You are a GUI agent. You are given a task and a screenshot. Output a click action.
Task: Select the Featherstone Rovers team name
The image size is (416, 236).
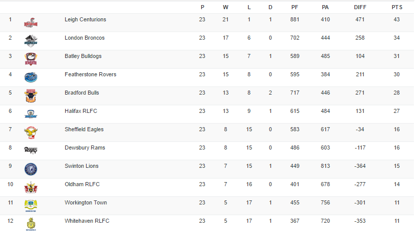pos(91,74)
